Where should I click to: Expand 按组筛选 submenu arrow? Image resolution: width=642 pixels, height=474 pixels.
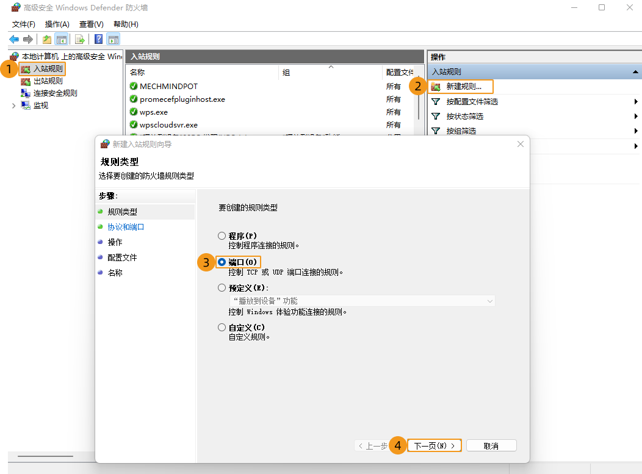click(x=636, y=131)
